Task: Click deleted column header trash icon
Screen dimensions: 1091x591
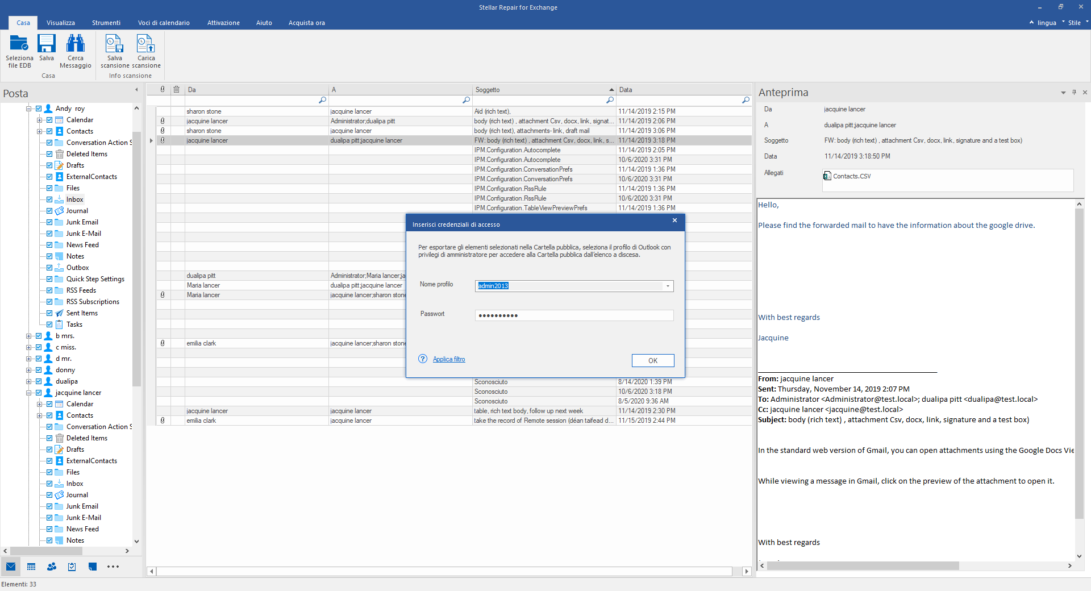Action: pos(177,89)
